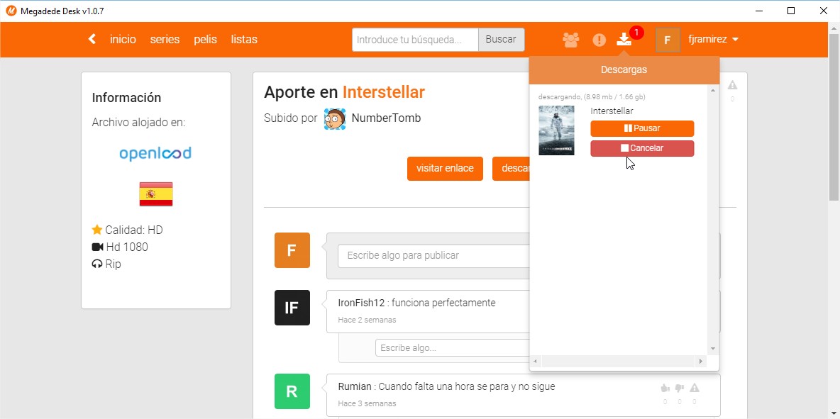840x419 pixels.
Task: Click the Megadede logo in the title bar
Action: pyautogui.click(x=11, y=11)
